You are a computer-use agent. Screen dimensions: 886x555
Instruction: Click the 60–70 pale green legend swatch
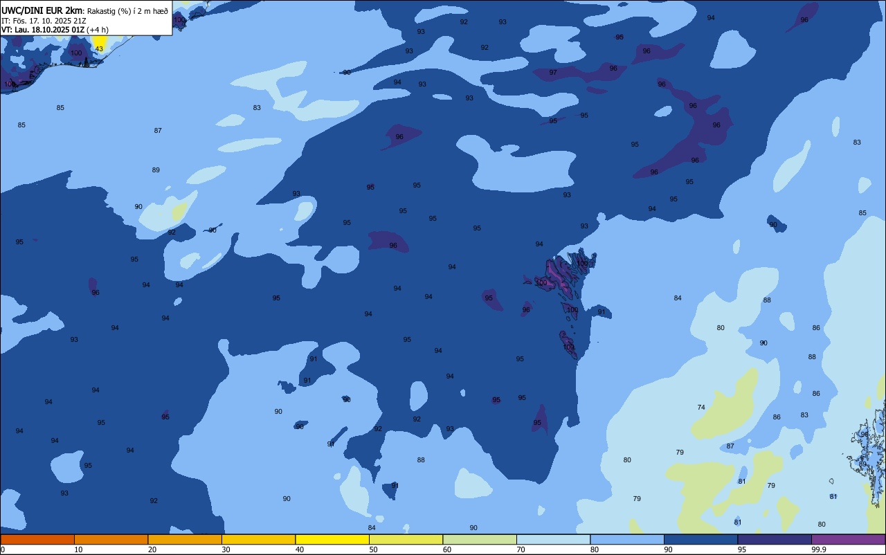480,540
